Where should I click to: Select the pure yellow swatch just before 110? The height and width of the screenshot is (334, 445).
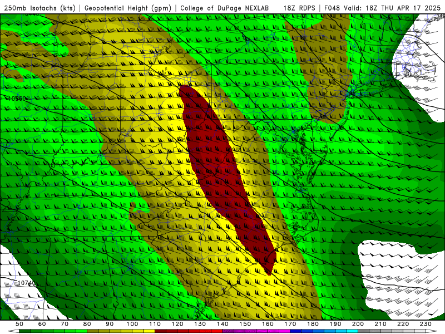pyautogui.click(x=149, y=331)
